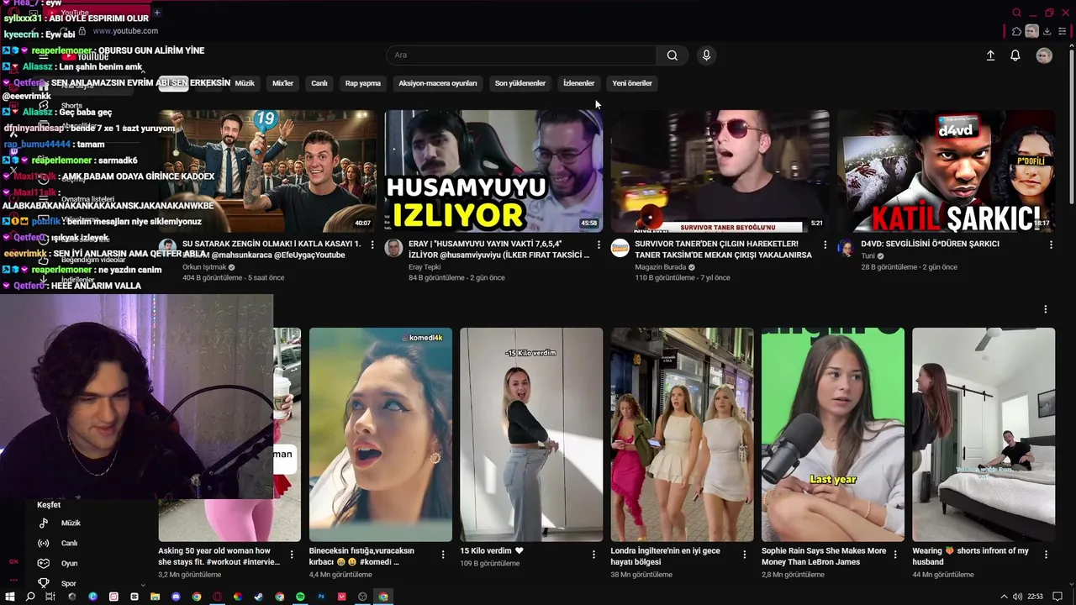Click the Windows taskbar search icon
The image size is (1076, 605).
tap(30, 597)
